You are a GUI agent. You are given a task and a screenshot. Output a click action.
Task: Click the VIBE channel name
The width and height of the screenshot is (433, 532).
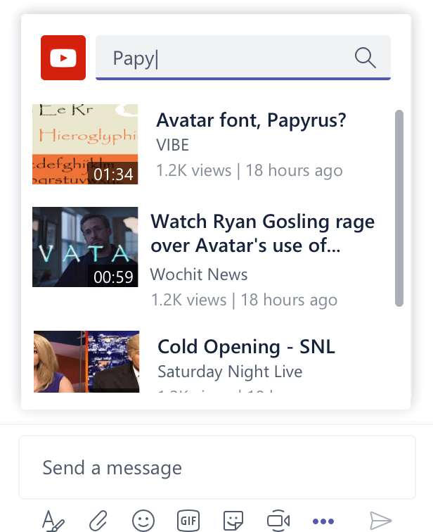coord(172,145)
